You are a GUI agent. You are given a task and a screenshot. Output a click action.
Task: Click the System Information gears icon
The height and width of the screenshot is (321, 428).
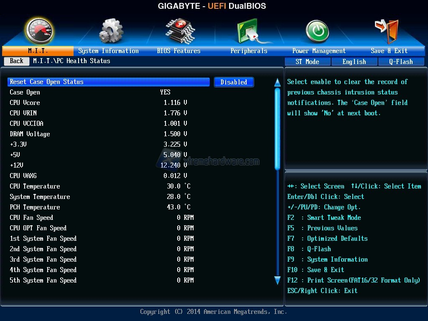pos(111,31)
